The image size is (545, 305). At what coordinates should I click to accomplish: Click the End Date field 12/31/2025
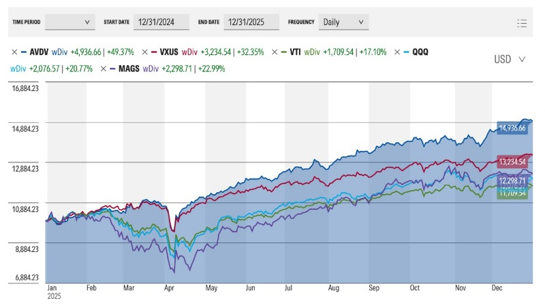(x=251, y=22)
